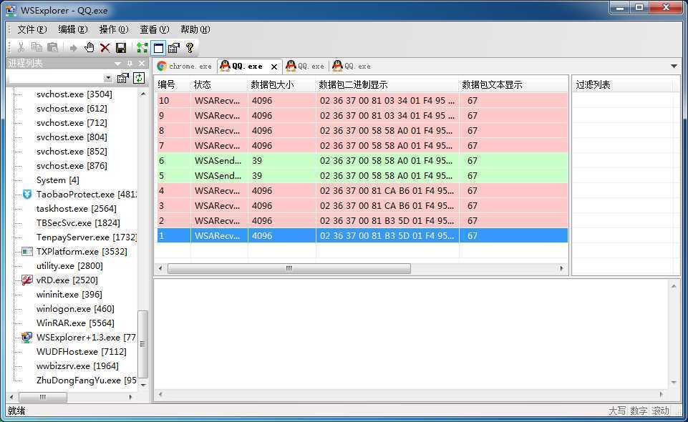Sort by the 状态 column header
Image resolution: width=688 pixels, height=422 pixels.
click(x=219, y=84)
